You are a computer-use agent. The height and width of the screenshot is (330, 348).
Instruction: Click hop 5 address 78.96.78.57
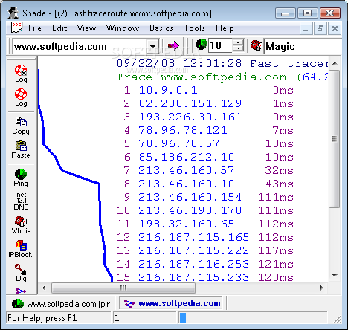click(x=179, y=143)
